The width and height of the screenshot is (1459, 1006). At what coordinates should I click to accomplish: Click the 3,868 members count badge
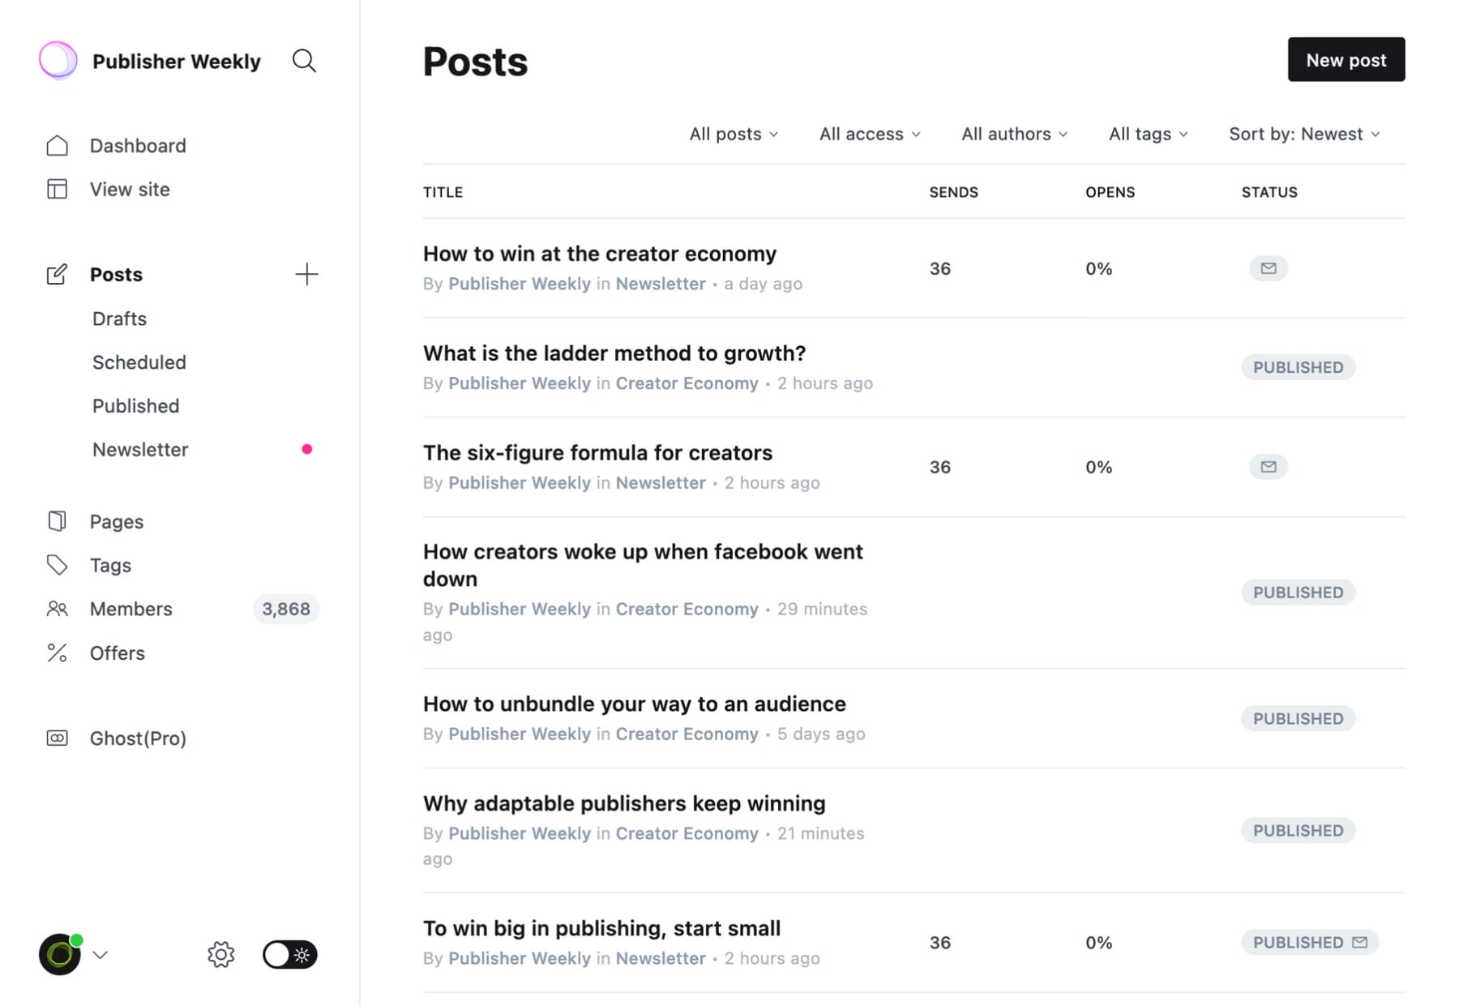(285, 609)
